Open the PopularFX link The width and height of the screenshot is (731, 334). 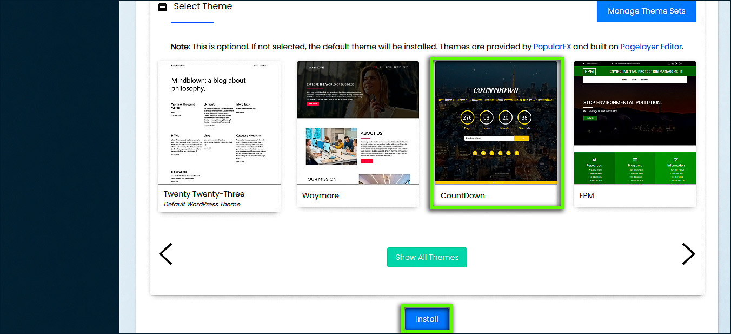[552, 47]
